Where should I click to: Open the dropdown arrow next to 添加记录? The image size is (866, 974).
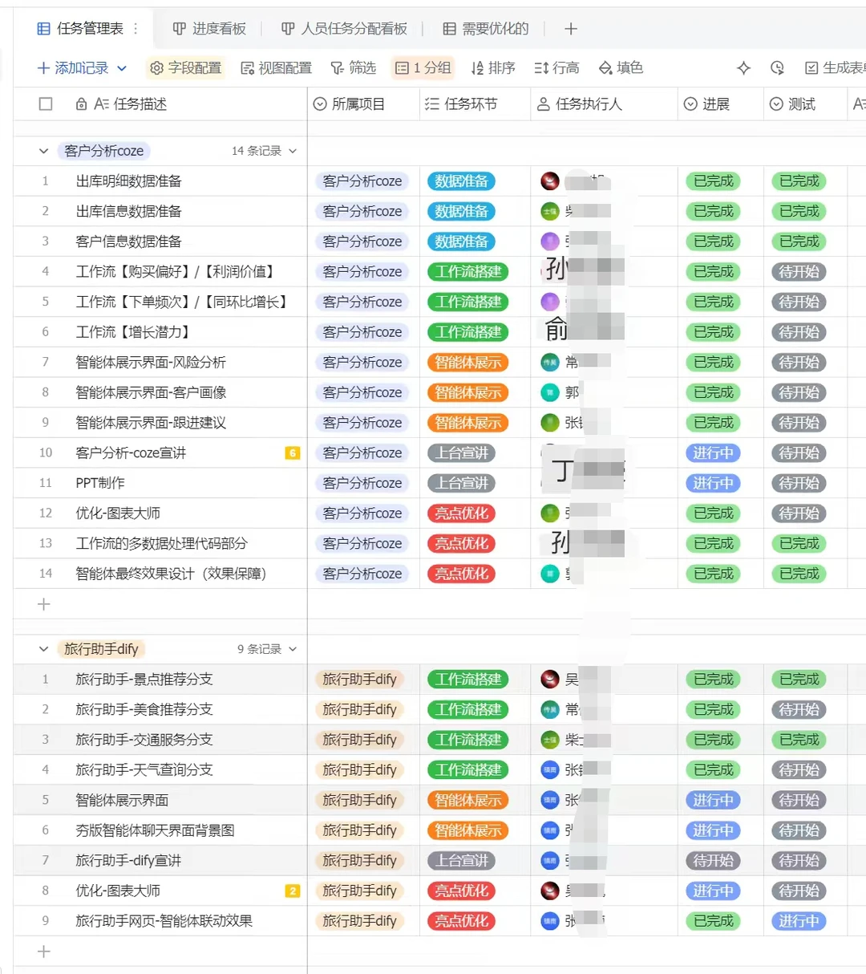pos(122,68)
